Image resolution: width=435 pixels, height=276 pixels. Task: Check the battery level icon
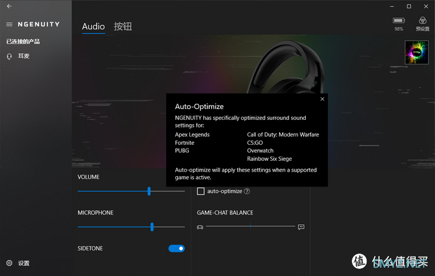[399, 20]
